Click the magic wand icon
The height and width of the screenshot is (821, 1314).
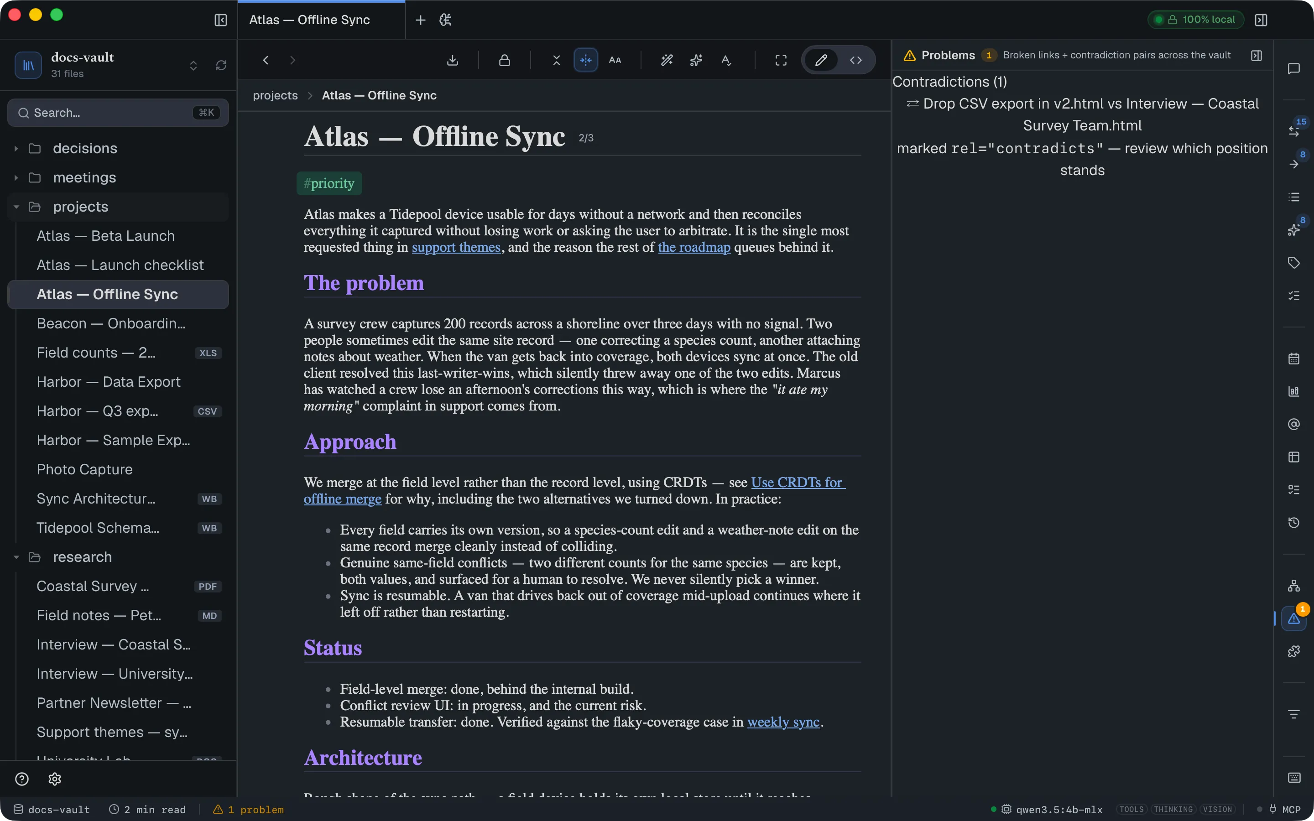(667, 60)
